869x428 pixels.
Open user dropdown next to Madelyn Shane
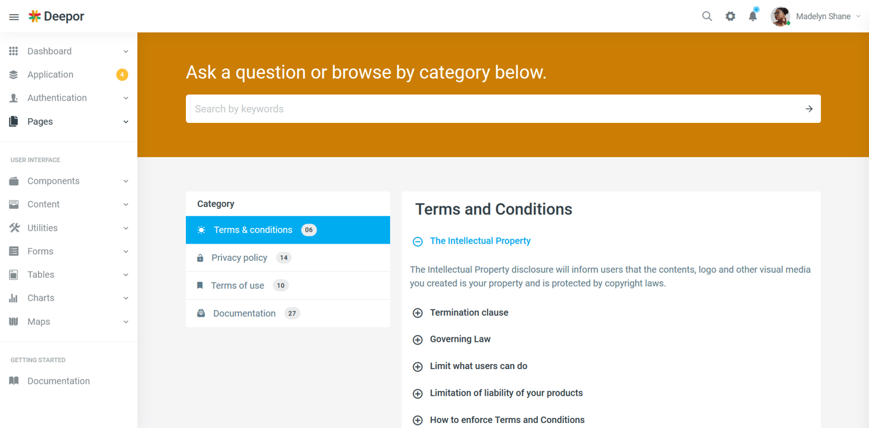(858, 16)
